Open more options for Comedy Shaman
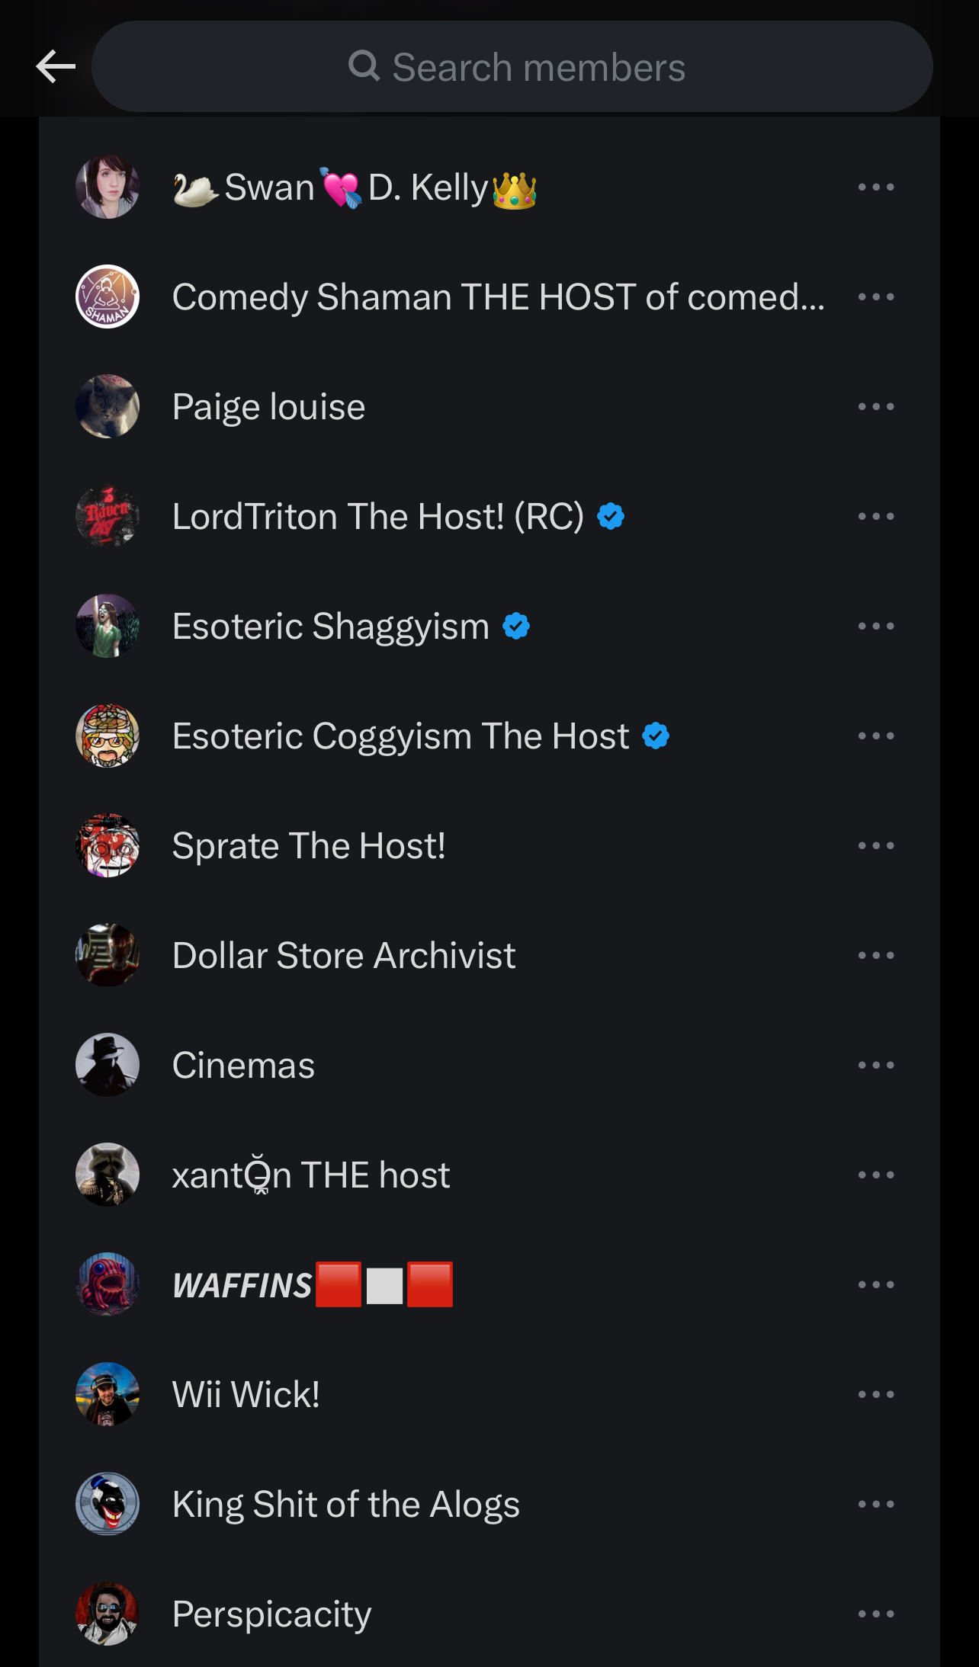 pos(875,297)
